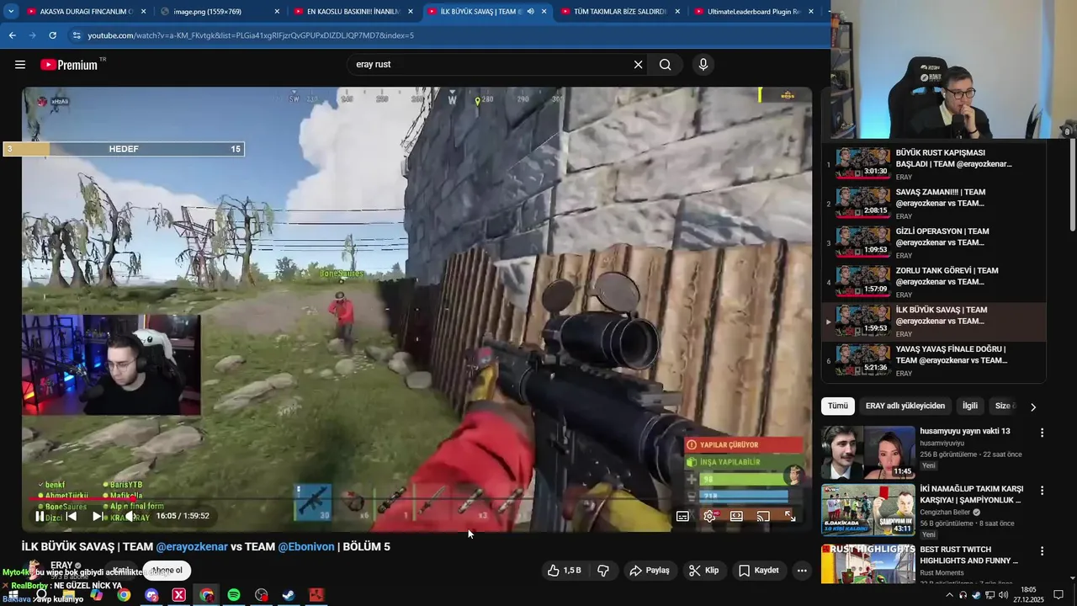Run search with the magnifier button
This screenshot has height=606, width=1077.
coord(665,65)
